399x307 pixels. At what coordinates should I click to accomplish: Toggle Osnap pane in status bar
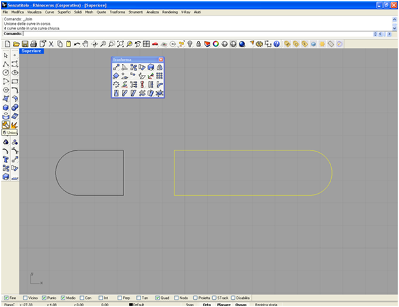(x=240, y=304)
